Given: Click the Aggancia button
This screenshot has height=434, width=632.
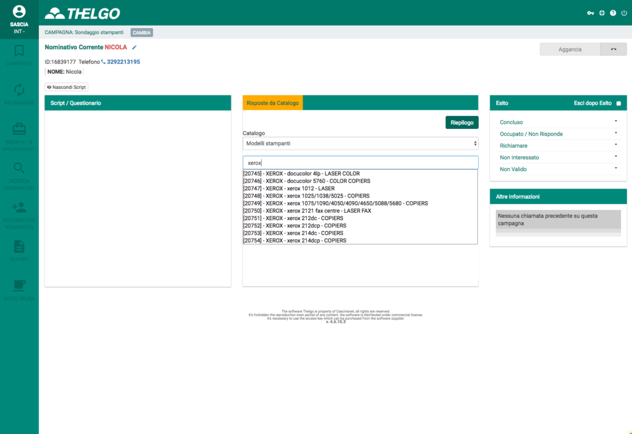Looking at the screenshot, I should coord(570,49).
